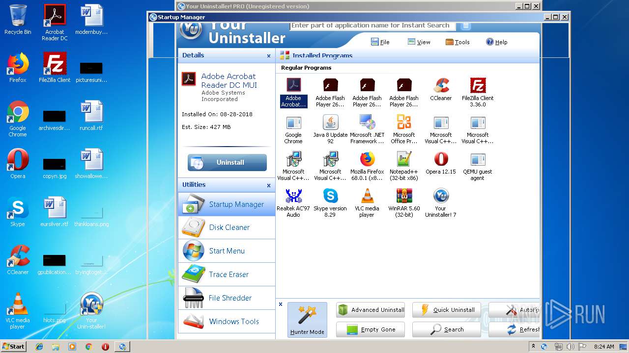Open Opera from taskbar
Screen dimensions: 629x353
click(x=105, y=347)
